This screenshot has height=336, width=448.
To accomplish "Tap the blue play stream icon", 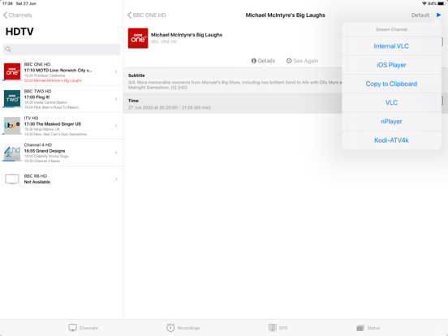I will [x=438, y=15].
